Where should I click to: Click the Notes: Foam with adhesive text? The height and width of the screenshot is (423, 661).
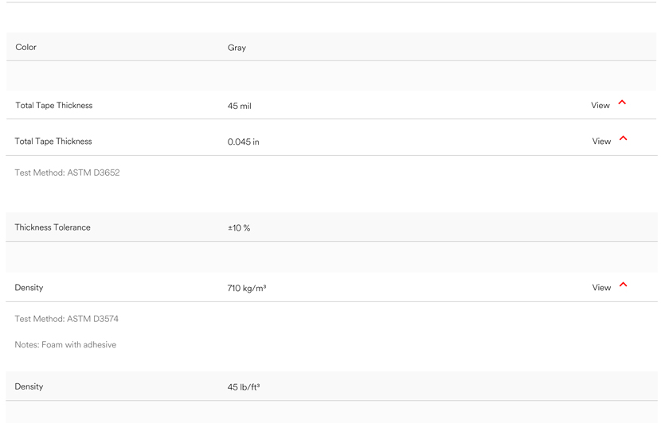pos(65,345)
